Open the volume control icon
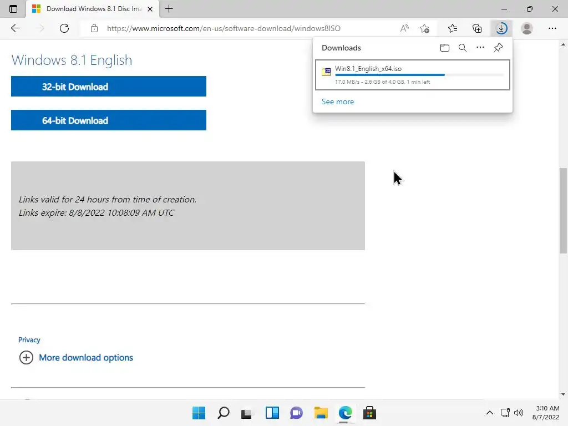This screenshot has height=426, width=568. [519, 413]
